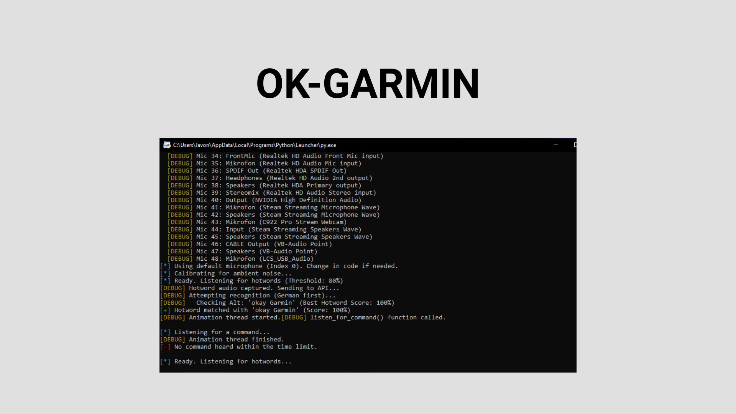Select line 'Mic 36: SPDIF Out'
This screenshot has width=736, height=414.
257,171
